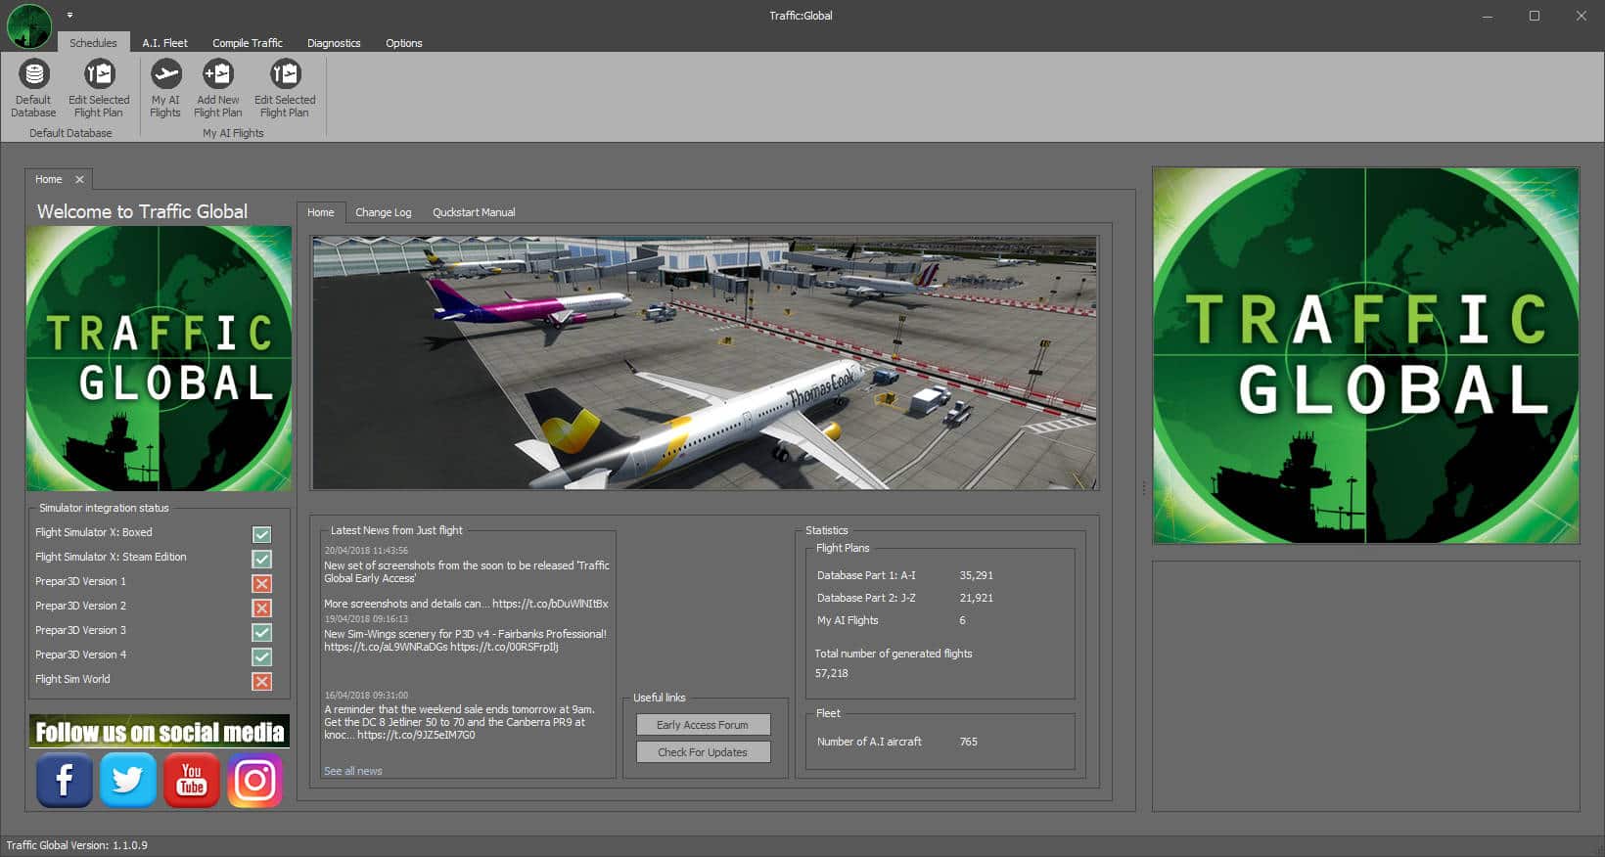Open the Instagram icon
Screen dimensions: 1605x857
[255, 780]
